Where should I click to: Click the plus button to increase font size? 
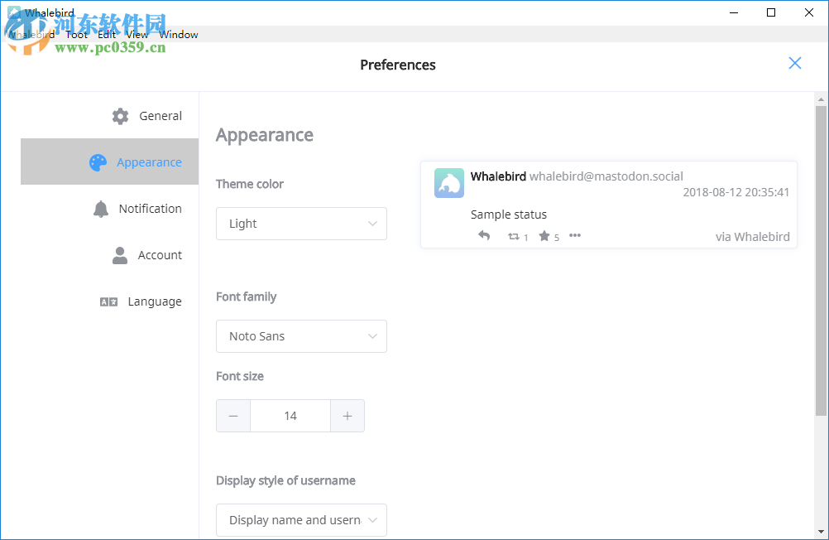tap(347, 416)
